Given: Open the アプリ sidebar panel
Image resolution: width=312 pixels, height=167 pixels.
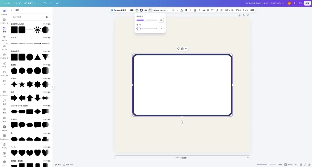Looking at the screenshot, I should [4, 82].
